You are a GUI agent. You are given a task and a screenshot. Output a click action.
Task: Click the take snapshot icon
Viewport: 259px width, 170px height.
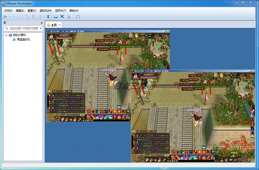point(27,16)
